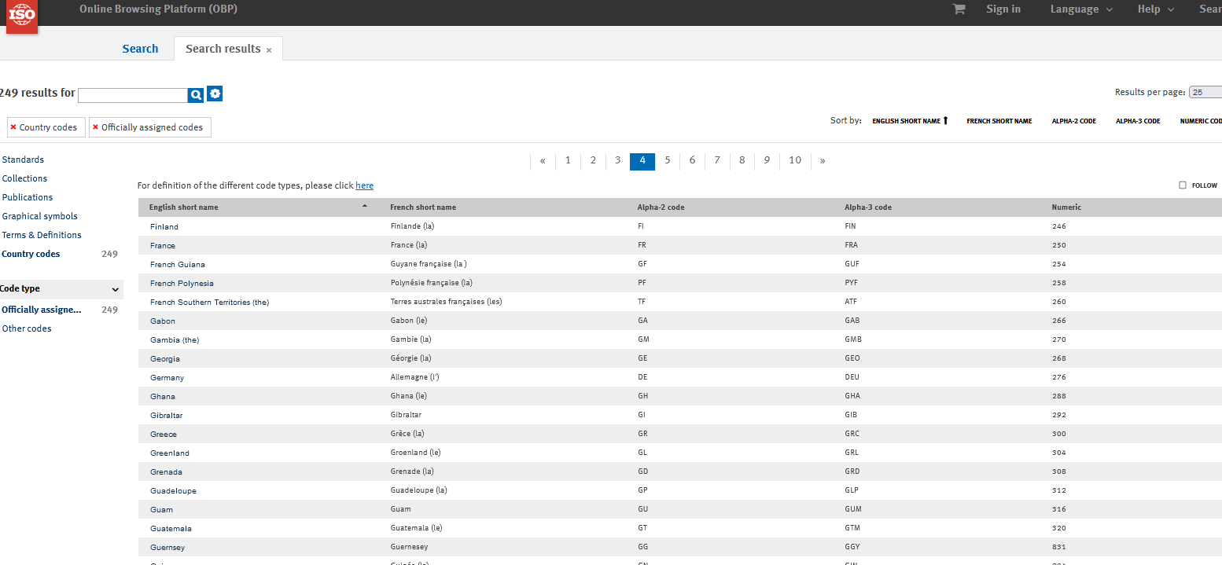
Task: Remove the Country codes filter tag
Action: coord(13,127)
